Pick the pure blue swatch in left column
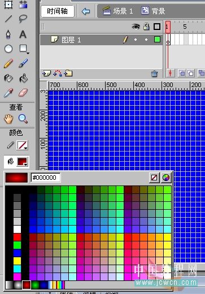 tap(17, 253)
